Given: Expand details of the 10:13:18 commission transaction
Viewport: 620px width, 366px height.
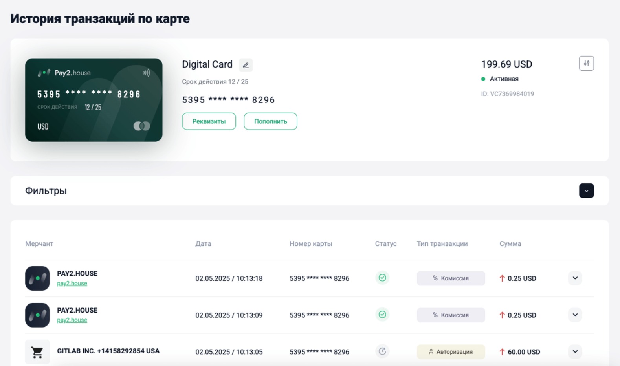Looking at the screenshot, I should [x=575, y=278].
